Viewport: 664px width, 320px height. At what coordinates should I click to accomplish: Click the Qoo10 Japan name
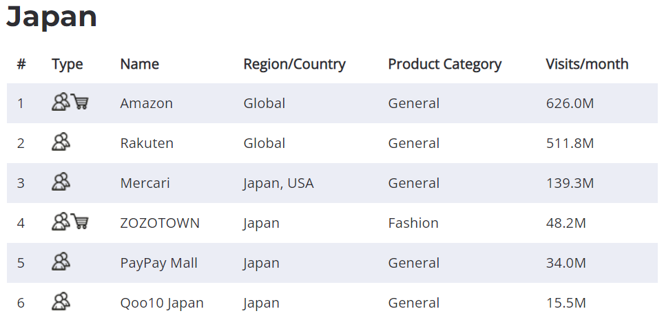click(162, 303)
